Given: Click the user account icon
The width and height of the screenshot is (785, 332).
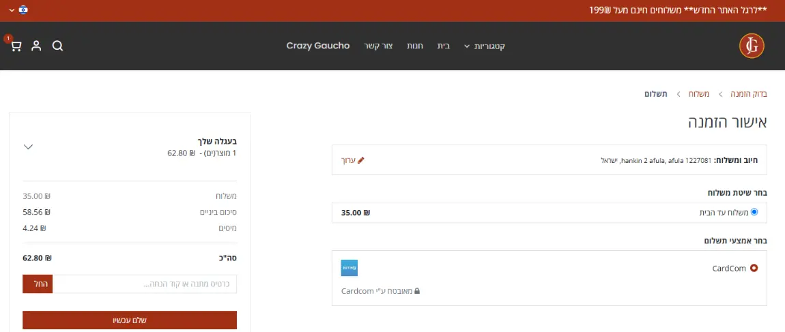Looking at the screenshot, I should pos(36,46).
